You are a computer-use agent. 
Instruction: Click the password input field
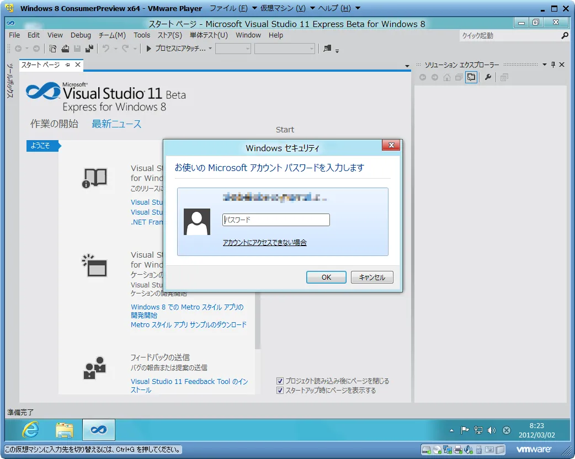pos(276,220)
